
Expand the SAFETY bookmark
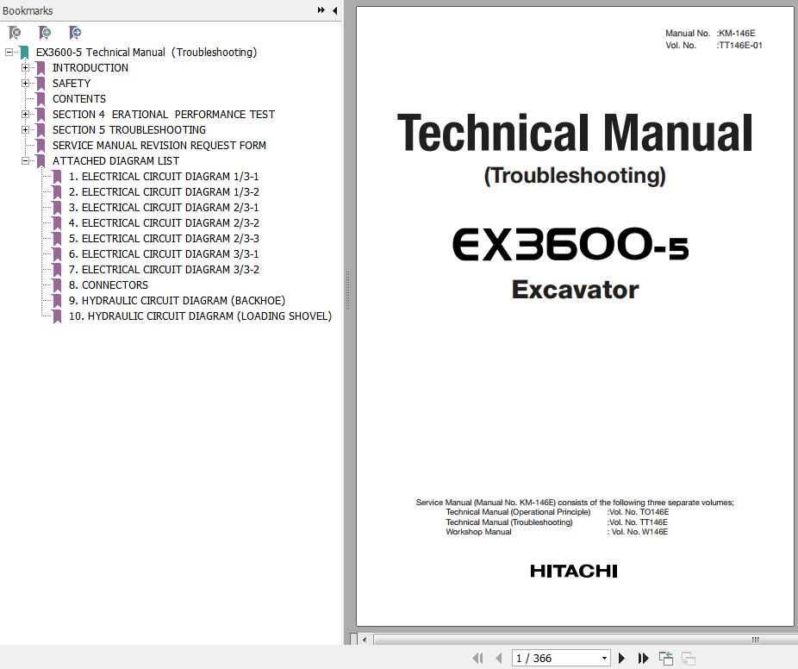(x=25, y=83)
